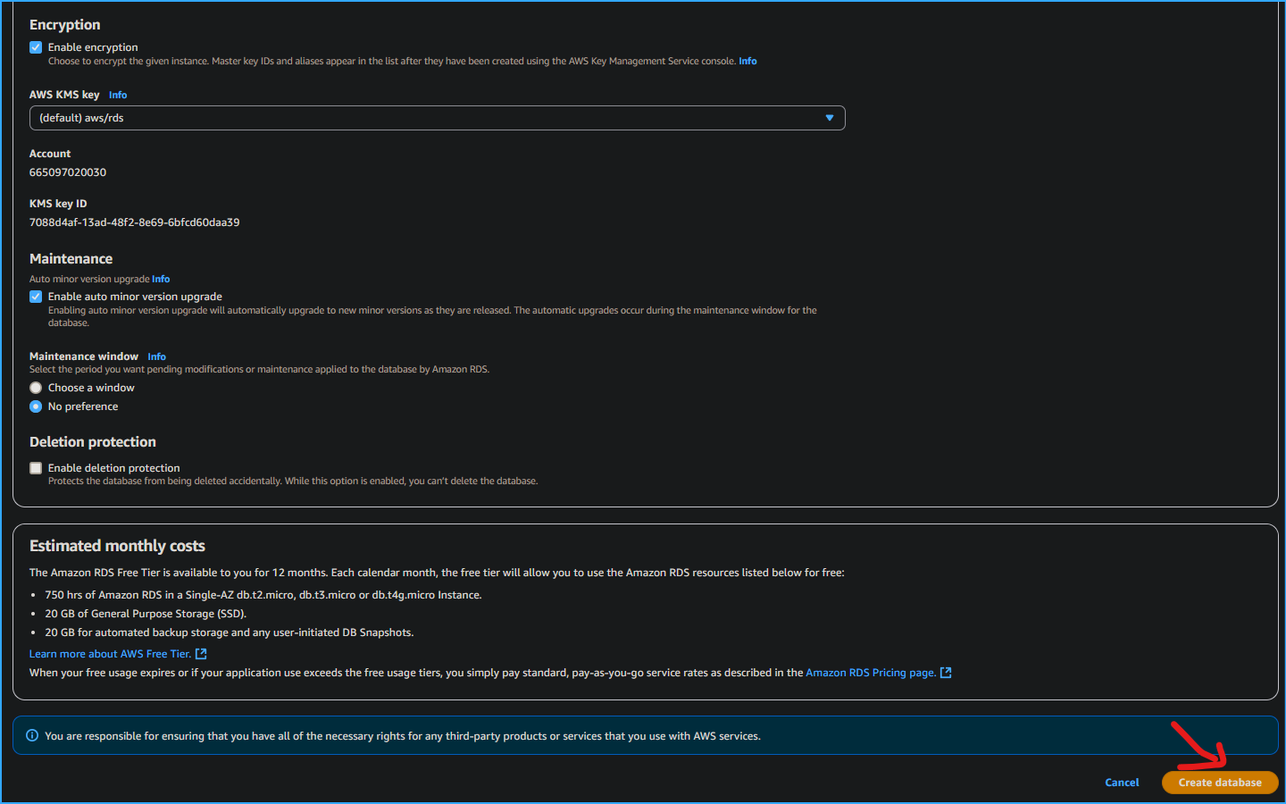Click the external link icon after RDS Pricing page
This screenshot has width=1286, height=804.
946,672
